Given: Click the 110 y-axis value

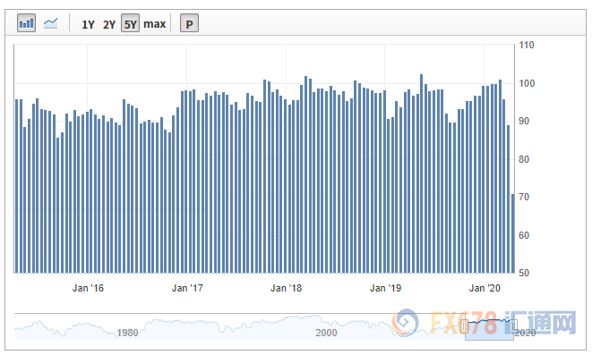Looking at the screenshot, I should (x=527, y=46).
